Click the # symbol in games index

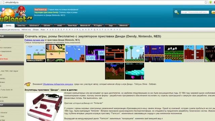tap(47, 30)
